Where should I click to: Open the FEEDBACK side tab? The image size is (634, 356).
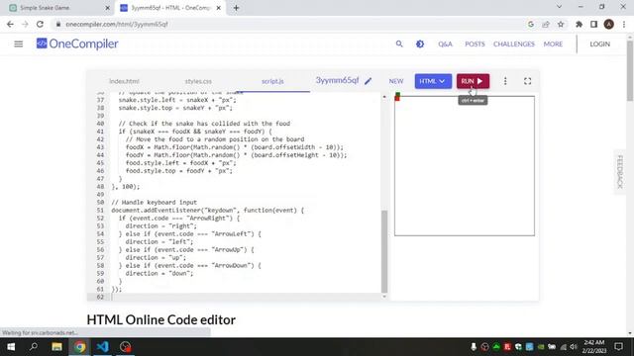619,171
